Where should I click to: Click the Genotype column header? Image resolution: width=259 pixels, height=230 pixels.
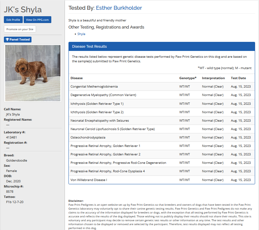[188, 78]
